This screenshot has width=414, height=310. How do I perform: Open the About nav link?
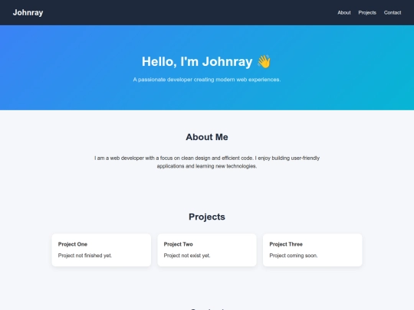(344, 13)
